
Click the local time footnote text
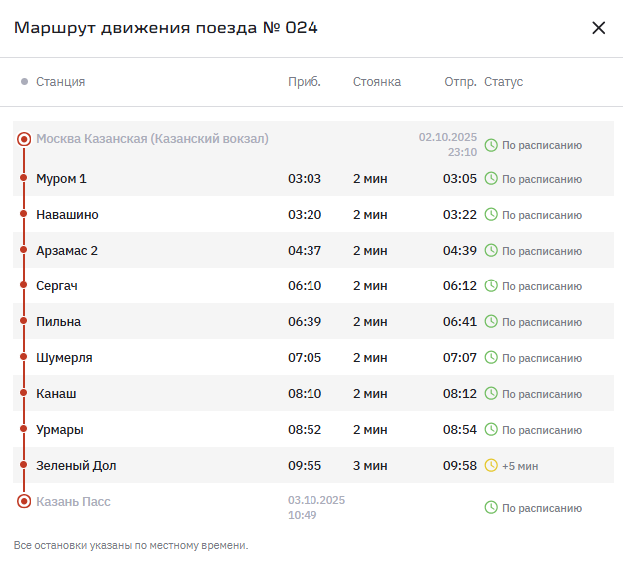pyautogui.click(x=131, y=545)
